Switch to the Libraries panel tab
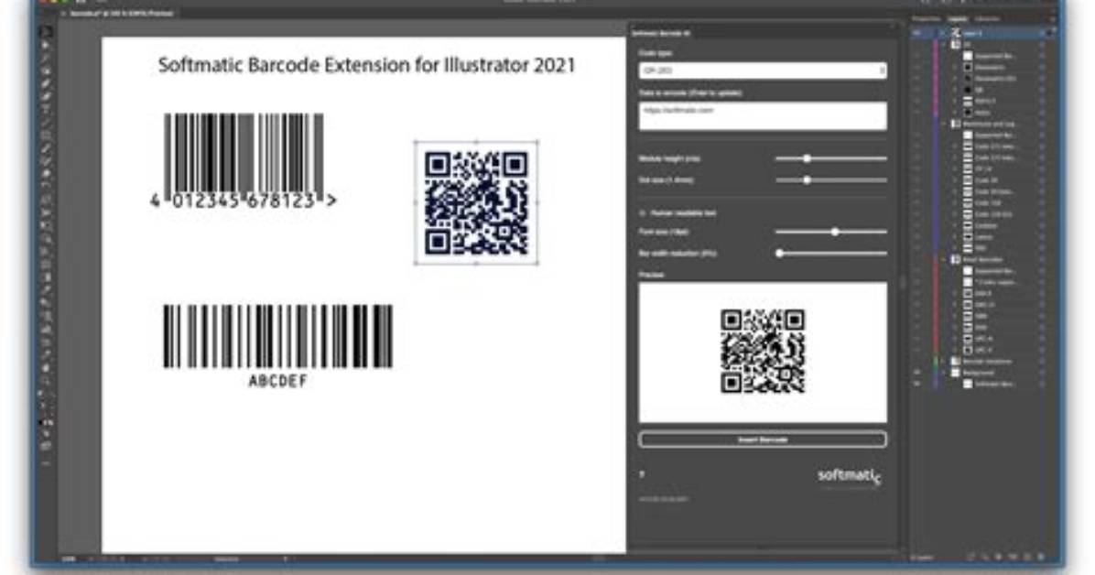This screenshot has height=575, width=1095. (x=987, y=19)
